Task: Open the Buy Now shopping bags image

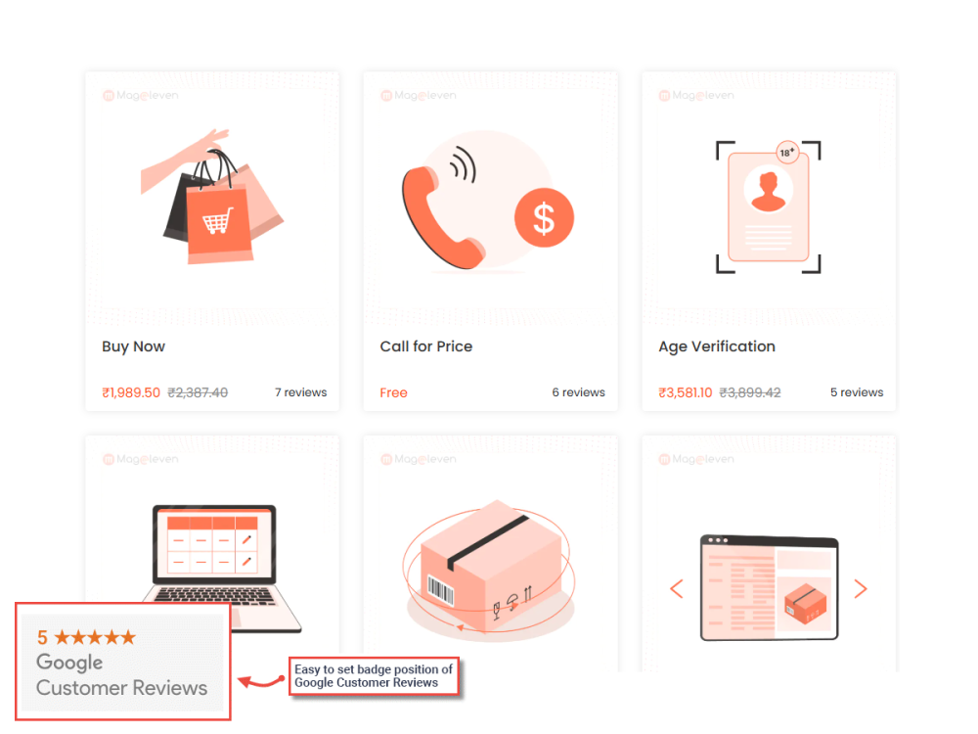Action: click(x=212, y=196)
